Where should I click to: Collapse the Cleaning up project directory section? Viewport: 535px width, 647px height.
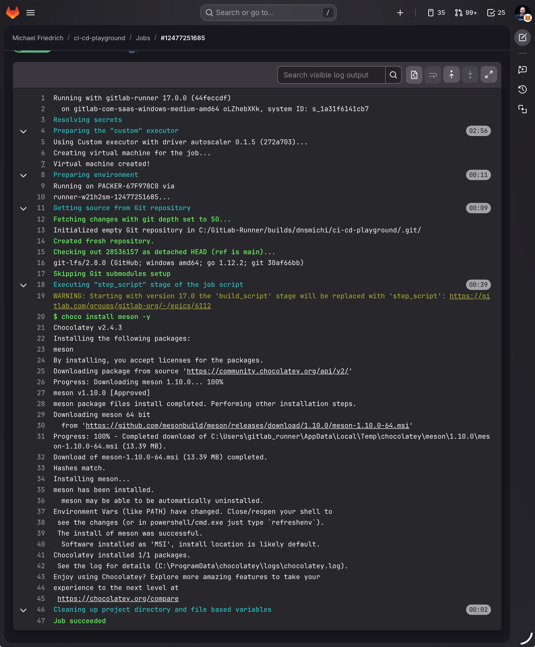click(x=23, y=610)
